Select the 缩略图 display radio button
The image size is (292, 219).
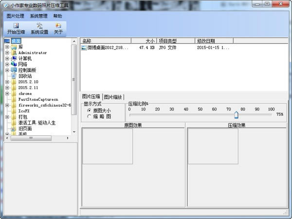[89, 117]
